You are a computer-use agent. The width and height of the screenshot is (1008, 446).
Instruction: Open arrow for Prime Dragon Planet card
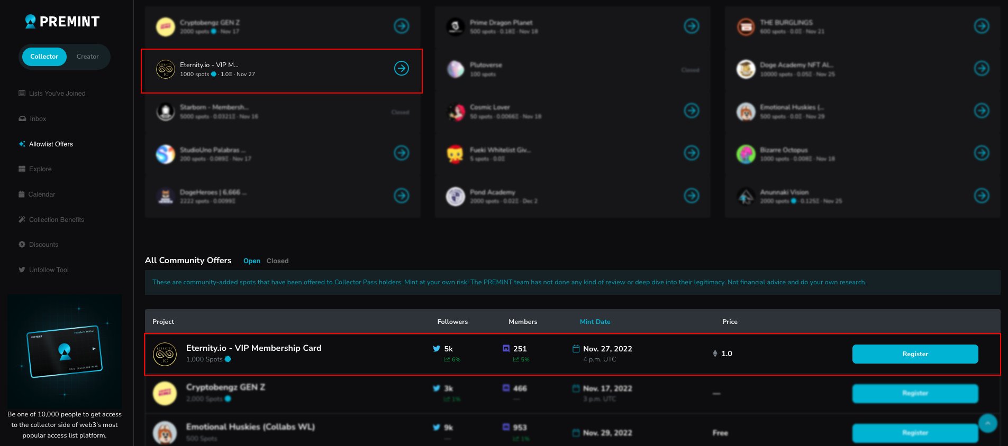[x=692, y=26]
